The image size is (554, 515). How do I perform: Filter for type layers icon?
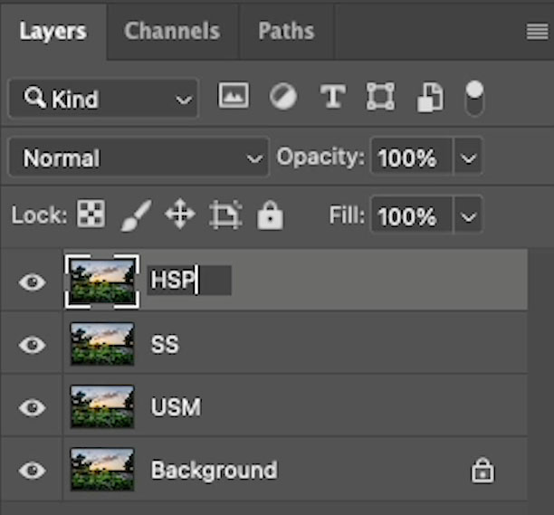click(332, 96)
